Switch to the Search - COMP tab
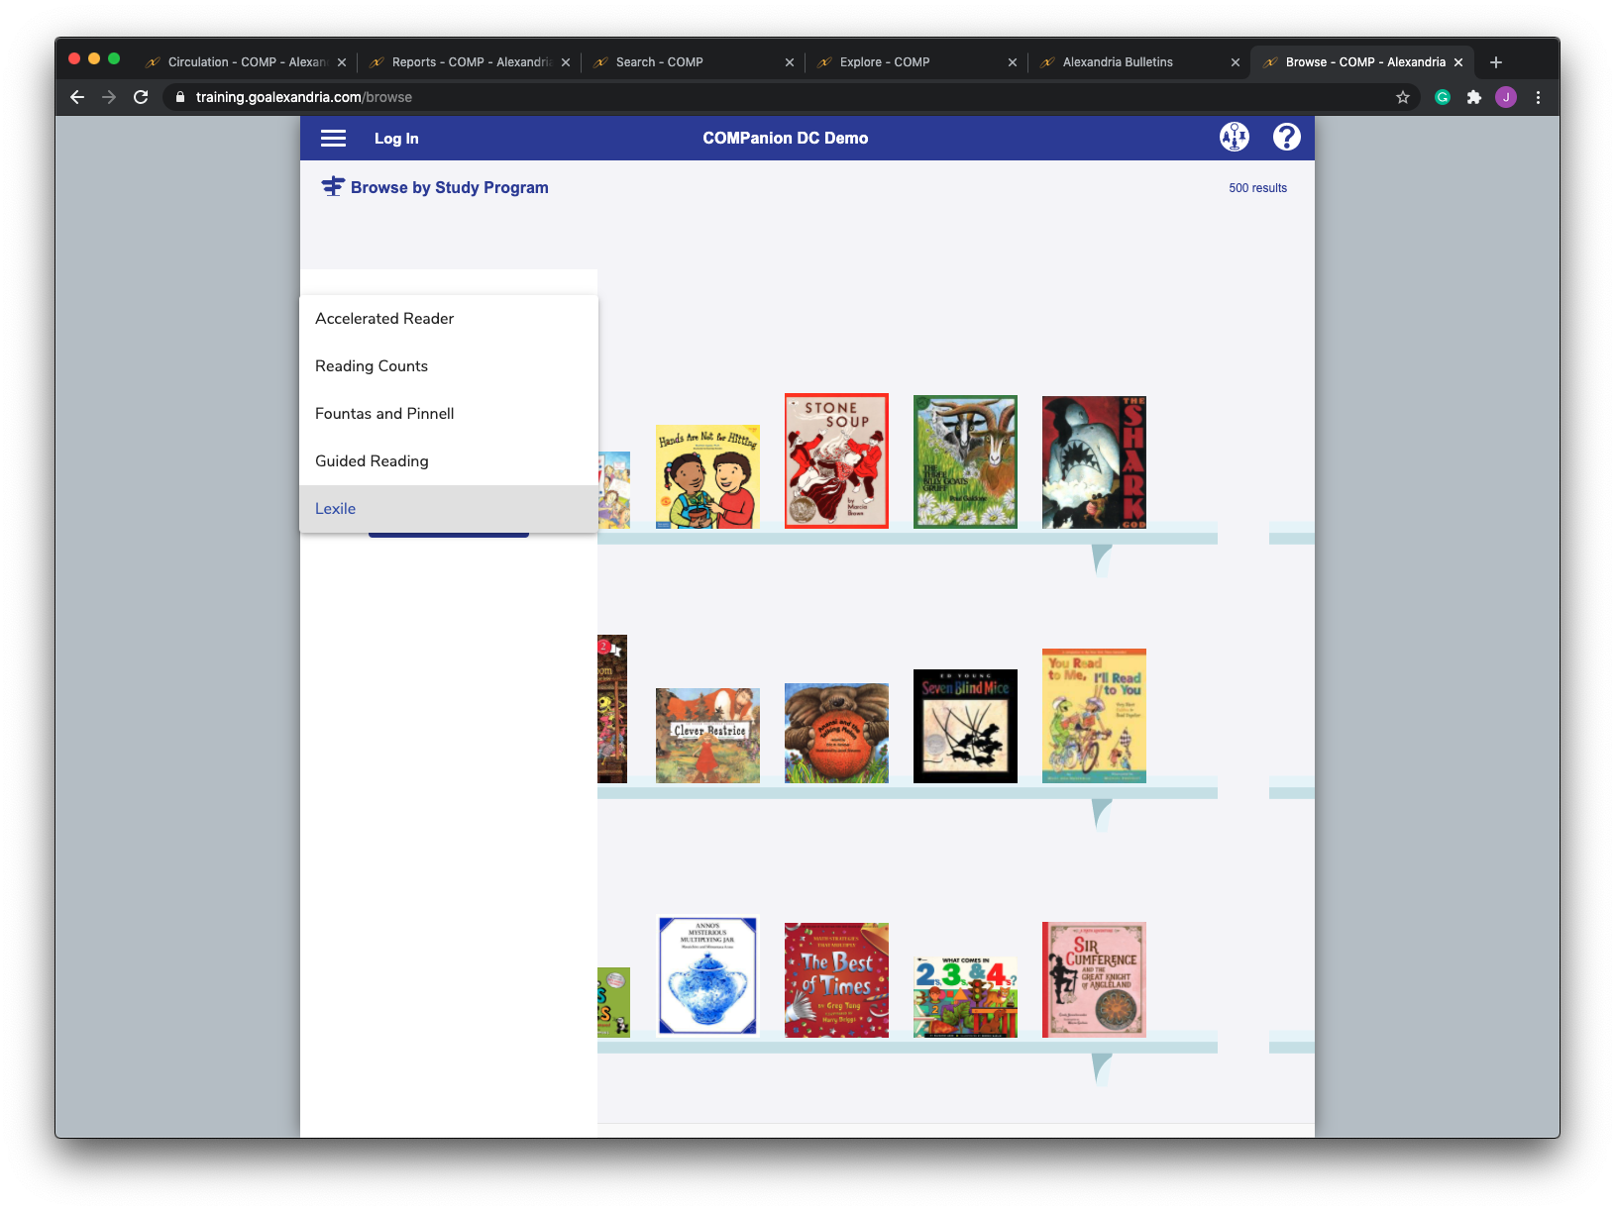Image resolution: width=1615 pixels, height=1211 pixels. pos(694,61)
